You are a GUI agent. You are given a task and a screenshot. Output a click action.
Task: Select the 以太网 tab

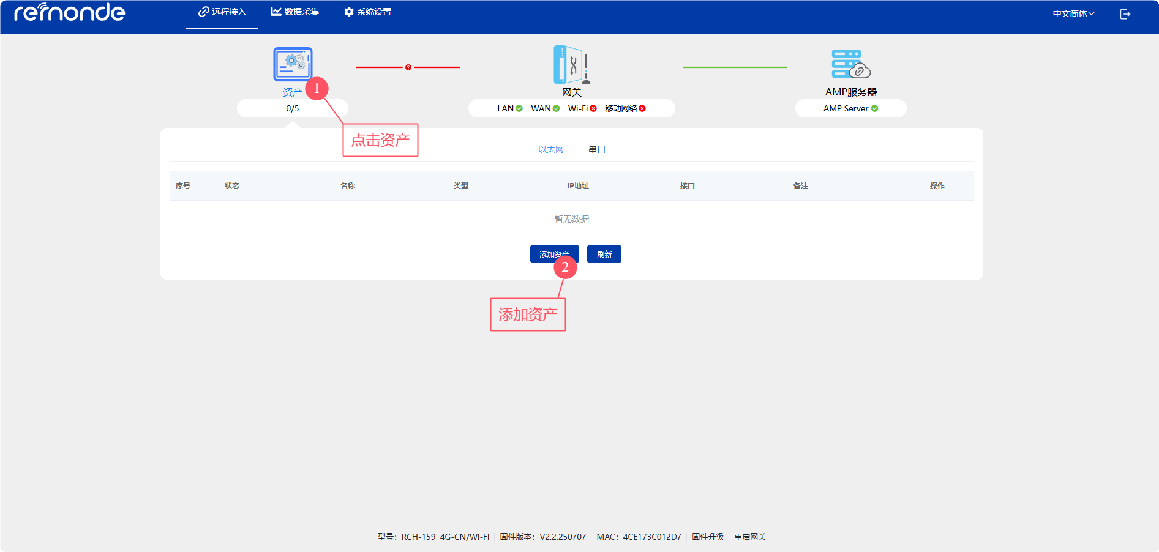coord(550,149)
